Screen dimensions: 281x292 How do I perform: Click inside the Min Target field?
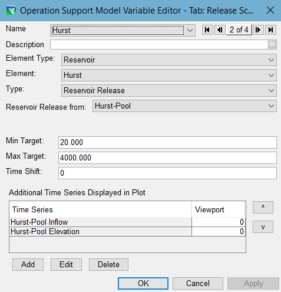167,142
